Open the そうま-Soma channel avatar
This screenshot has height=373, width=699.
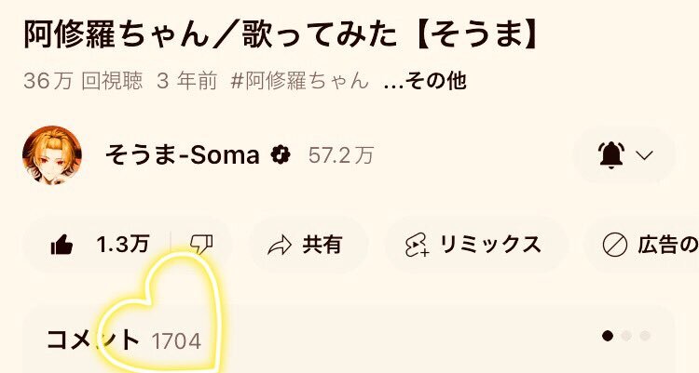coord(52,155)
